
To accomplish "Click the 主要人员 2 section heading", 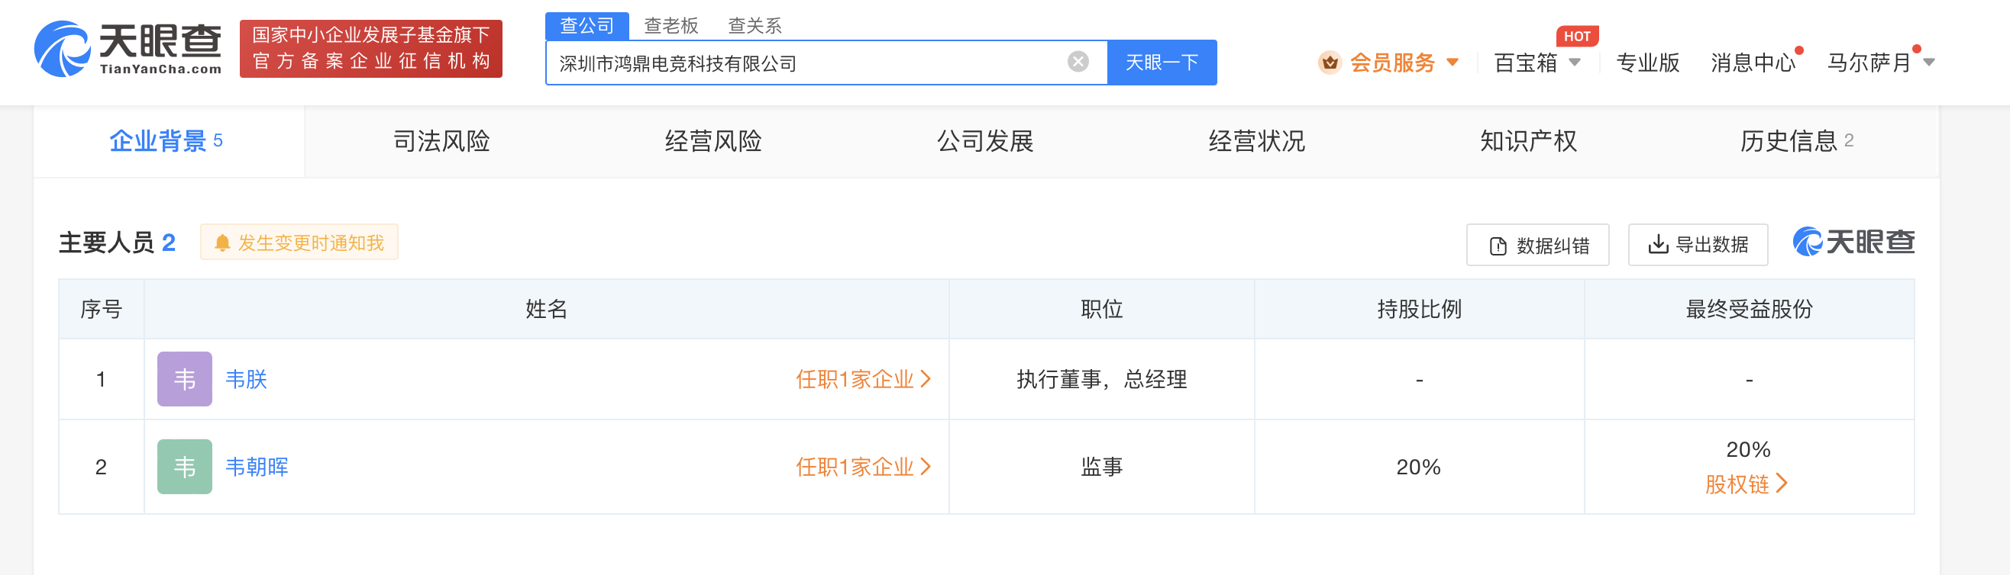I will coord(117,243).
